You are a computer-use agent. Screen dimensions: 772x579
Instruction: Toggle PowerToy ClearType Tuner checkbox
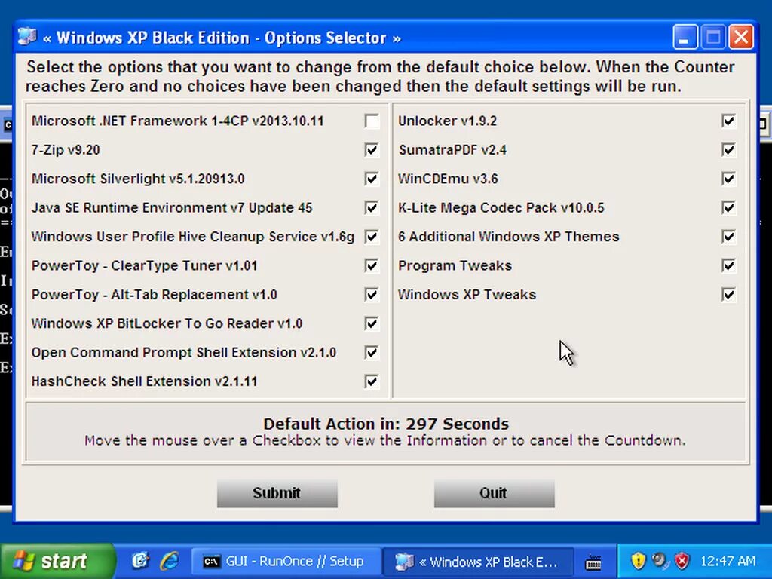pyautogui.click(x=372, y=266)
